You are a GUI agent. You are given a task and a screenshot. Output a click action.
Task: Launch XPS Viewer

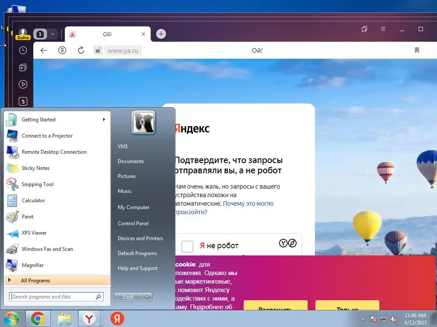click(x=57, y=233)
